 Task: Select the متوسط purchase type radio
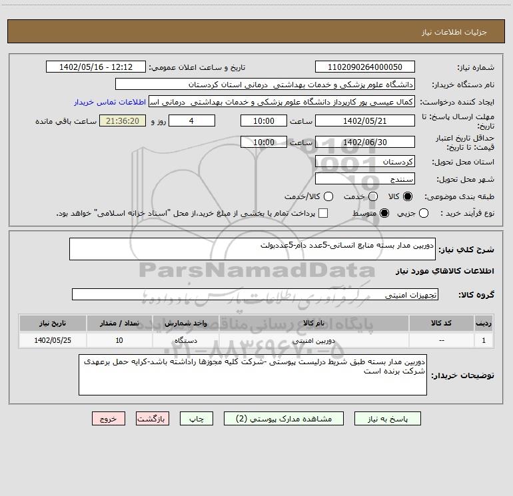[x=384, y=213]
